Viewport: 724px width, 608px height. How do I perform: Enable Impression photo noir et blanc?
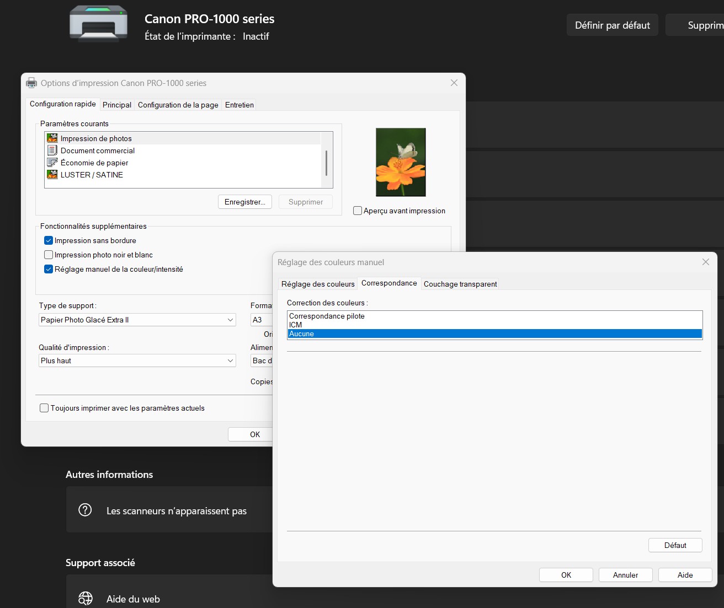click(x=49, y=255)
